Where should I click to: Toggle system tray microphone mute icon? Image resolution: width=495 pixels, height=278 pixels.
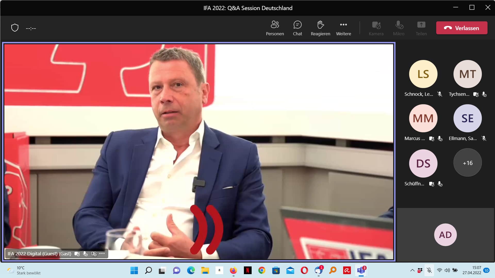[429, 270]
